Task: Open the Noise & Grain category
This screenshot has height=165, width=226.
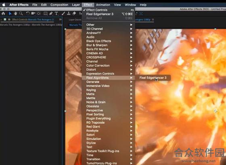Action: pyautogui.click(x=109, y=102)
